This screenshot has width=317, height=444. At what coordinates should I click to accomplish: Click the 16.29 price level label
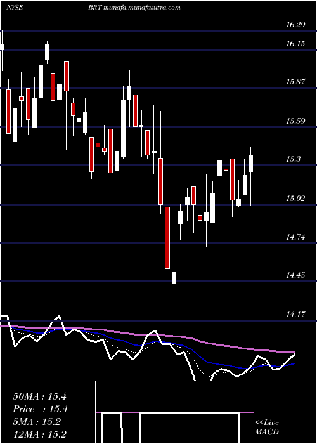tap(295, 25)
